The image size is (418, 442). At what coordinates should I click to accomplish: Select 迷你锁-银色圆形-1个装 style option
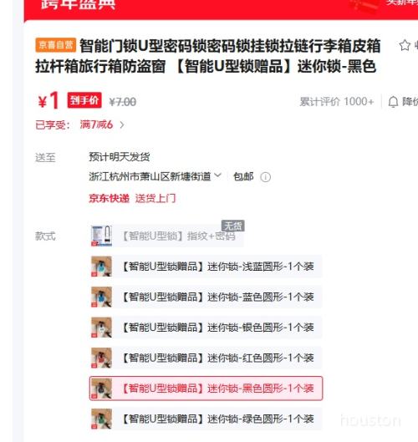pos(206,328)
